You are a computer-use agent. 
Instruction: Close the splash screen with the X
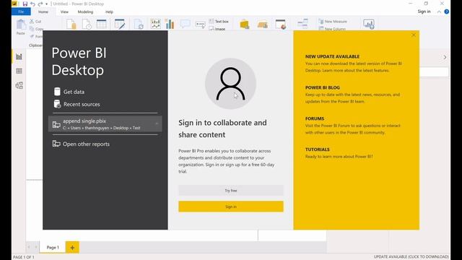point(414,35)
